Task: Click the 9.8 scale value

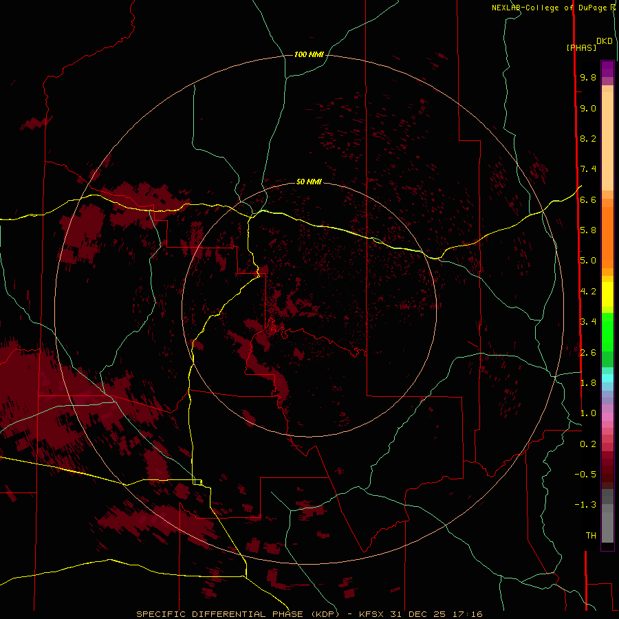Action: (588, 77)
